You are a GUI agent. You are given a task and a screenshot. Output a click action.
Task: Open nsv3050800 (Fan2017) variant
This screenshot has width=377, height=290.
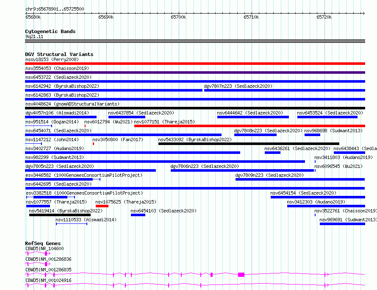click(x=118, y=139)
